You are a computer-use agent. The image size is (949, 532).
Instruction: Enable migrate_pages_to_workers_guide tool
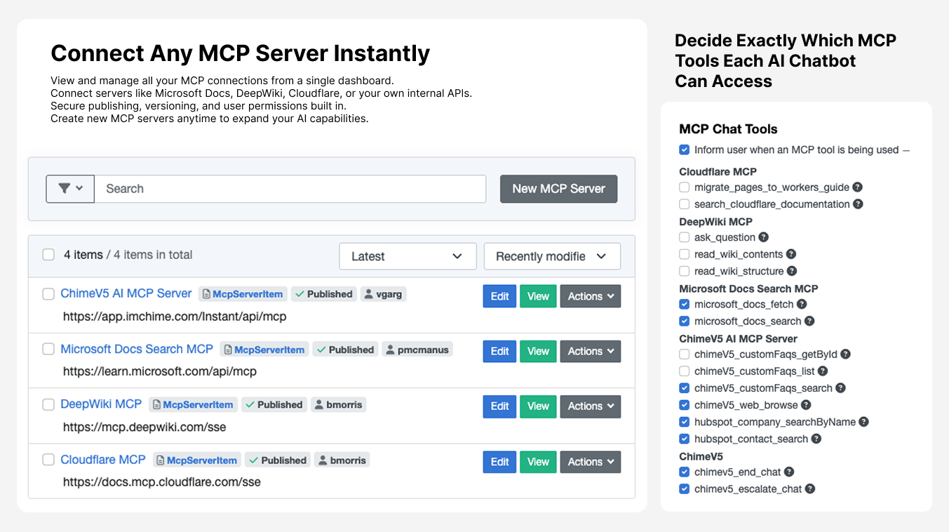pos(685,187)
